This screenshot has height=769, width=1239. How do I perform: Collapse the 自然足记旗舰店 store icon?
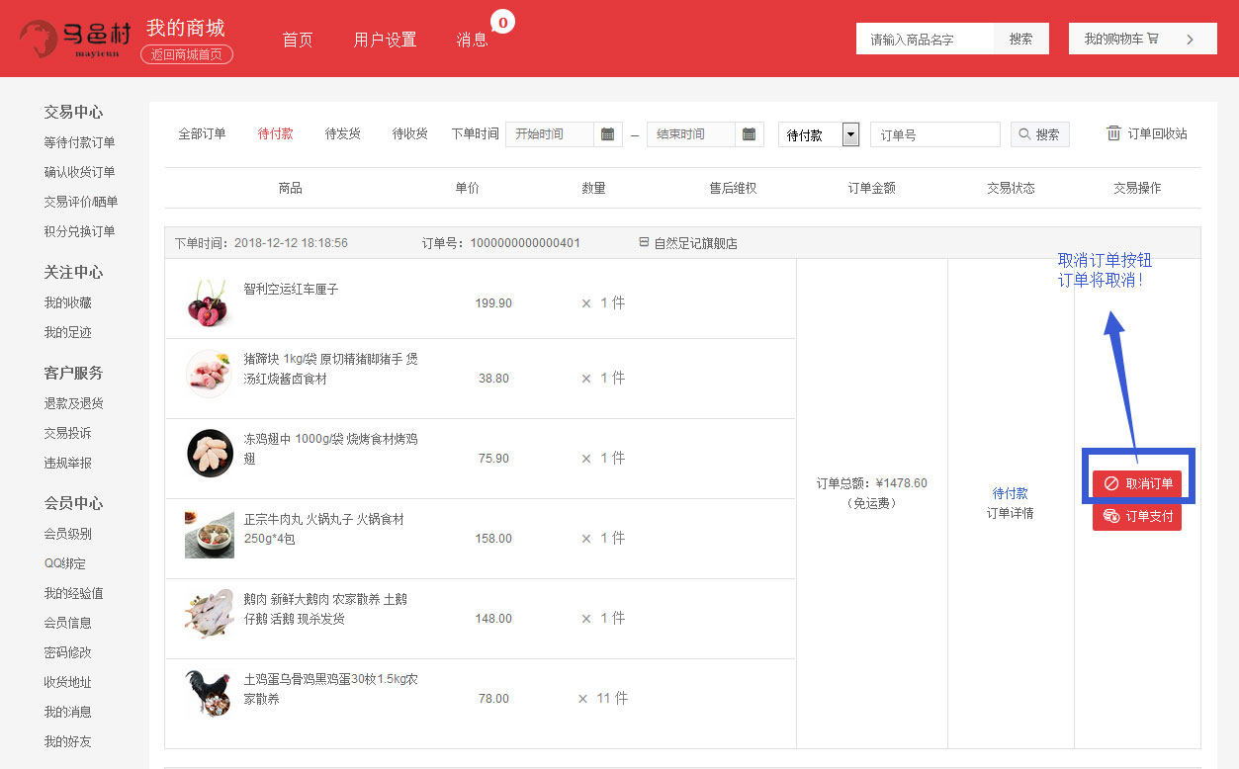tap(644, 242)
